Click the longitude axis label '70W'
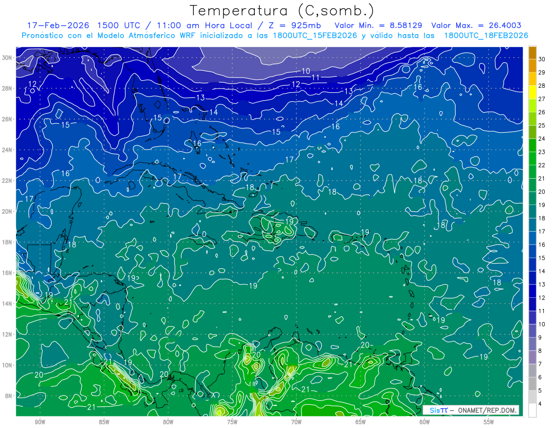Screen dimensions: 554x428 (296, 422)
